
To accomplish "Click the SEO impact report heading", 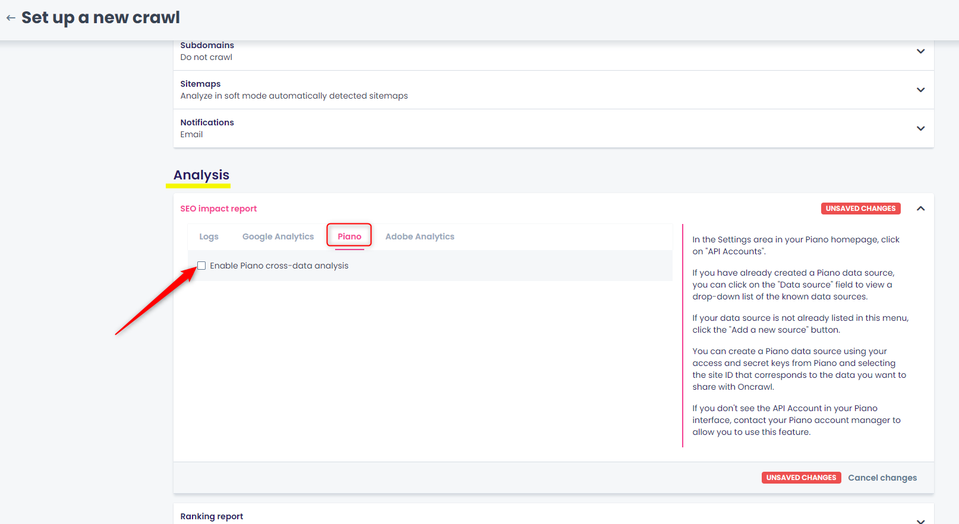I will (x=219, y=209).
